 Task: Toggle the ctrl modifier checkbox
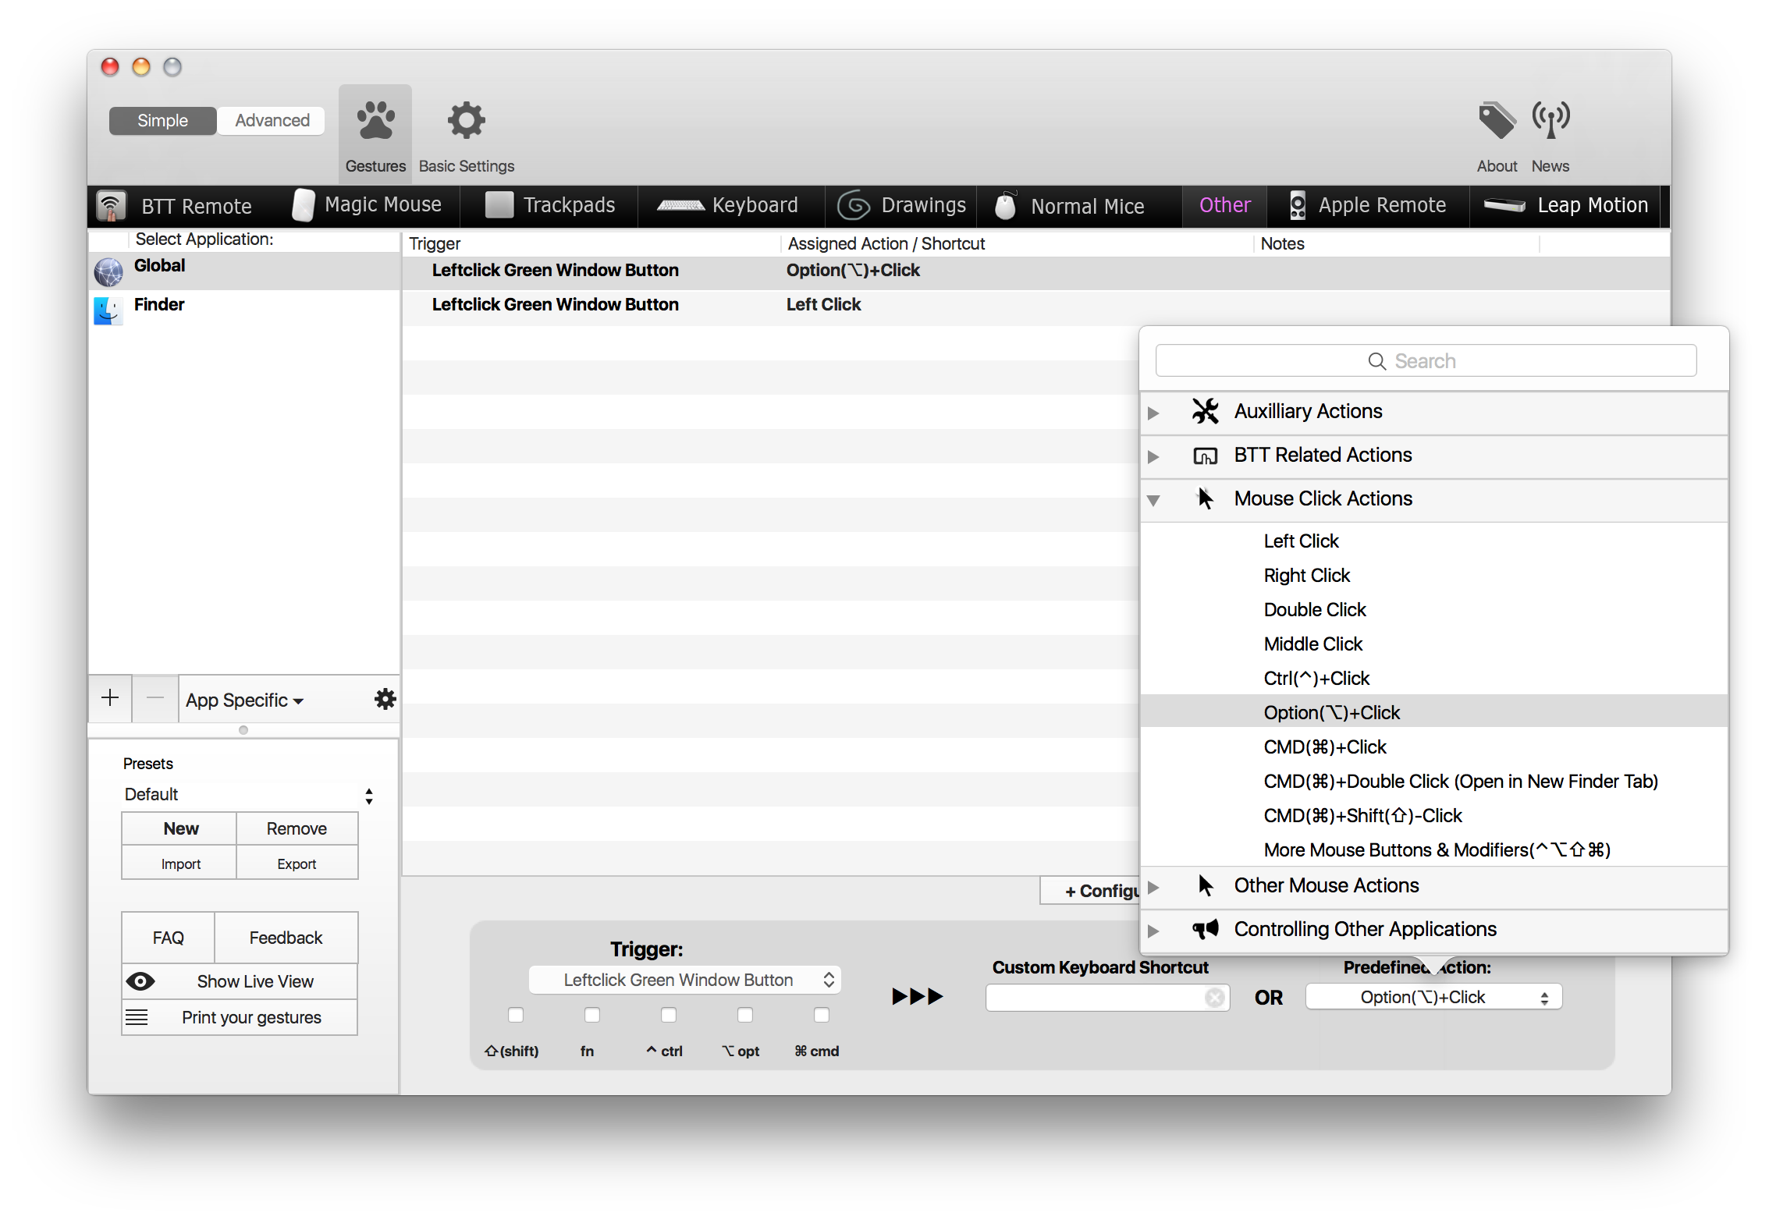pos(669,1015)
